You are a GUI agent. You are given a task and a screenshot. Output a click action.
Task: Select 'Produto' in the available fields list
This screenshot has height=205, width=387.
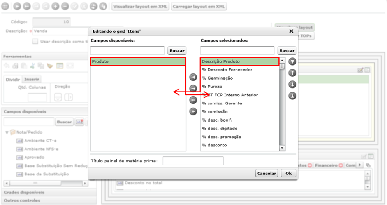coord(138,61)
